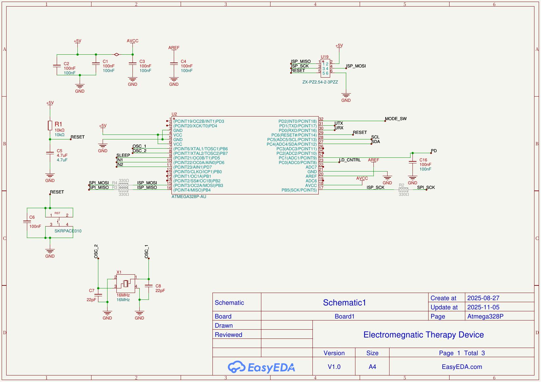The width and height of the screenshot is (541, 382).
Task: Click the X1 16MHz crystal symbol
Action: (126, 283)
